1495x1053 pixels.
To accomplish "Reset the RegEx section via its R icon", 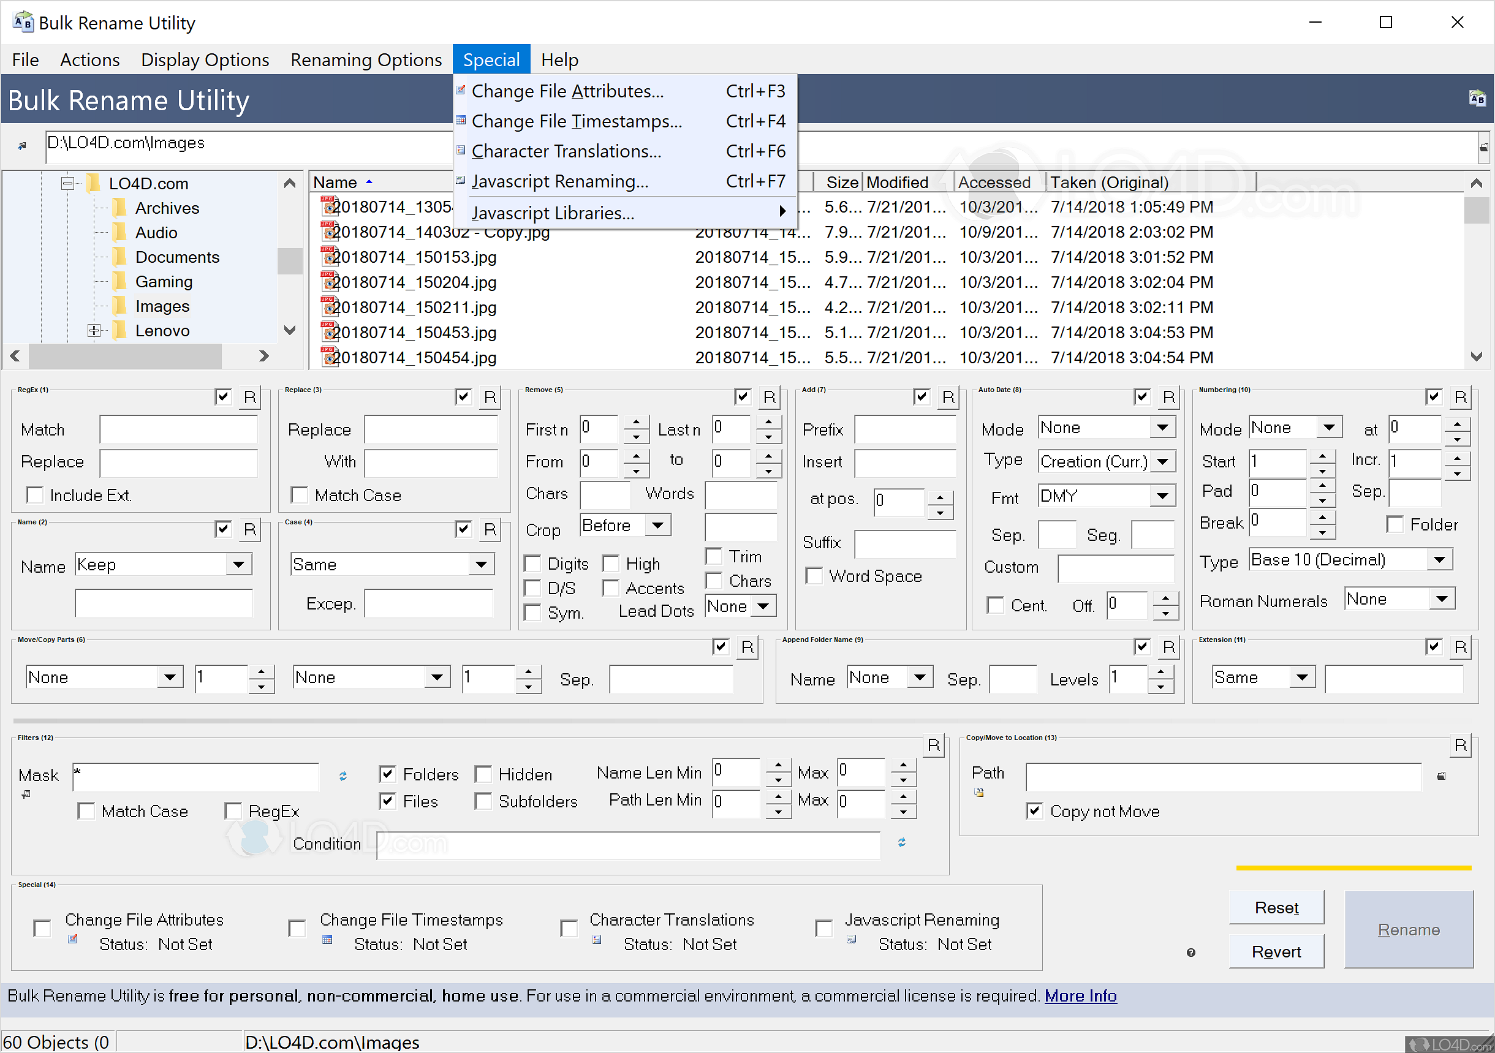I will (250, 397).
